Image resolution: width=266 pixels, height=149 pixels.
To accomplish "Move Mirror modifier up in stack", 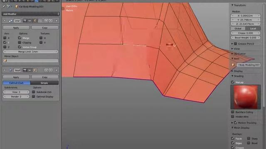I will (x=46, y=21).
